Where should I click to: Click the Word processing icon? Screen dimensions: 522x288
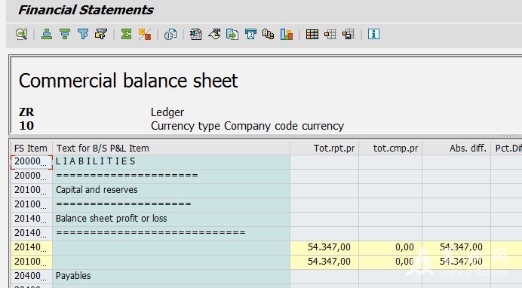point(214,34)
